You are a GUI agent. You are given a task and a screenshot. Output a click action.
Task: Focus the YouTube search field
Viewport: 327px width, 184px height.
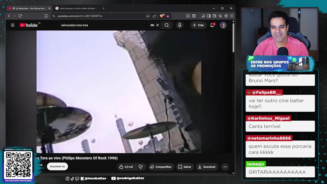click(x=105, y=25)
